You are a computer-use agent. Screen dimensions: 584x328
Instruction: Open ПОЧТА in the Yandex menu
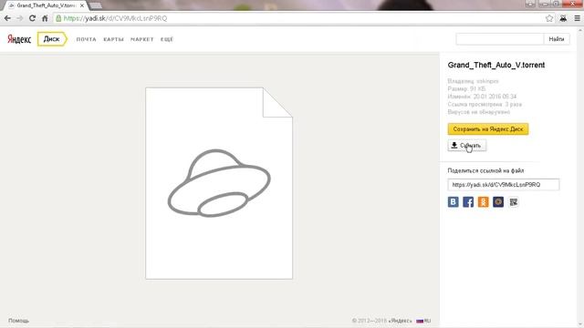point(87,39)
